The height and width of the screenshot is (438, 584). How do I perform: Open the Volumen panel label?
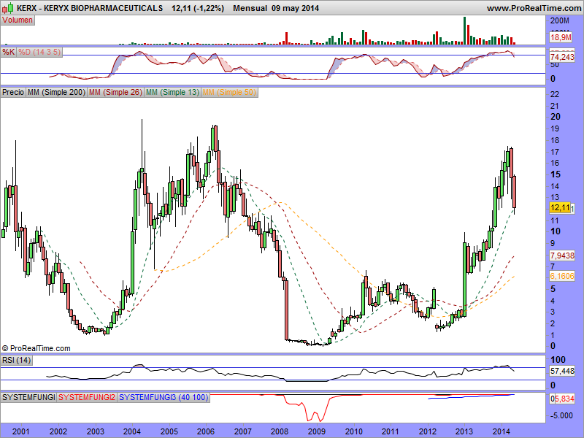coord(18,20)
